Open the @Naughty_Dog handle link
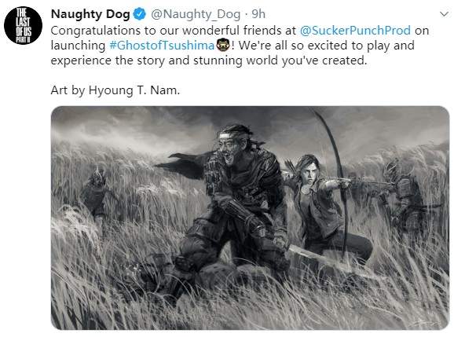454x337 pixels. pyautogui.click(x=196, y=14)
